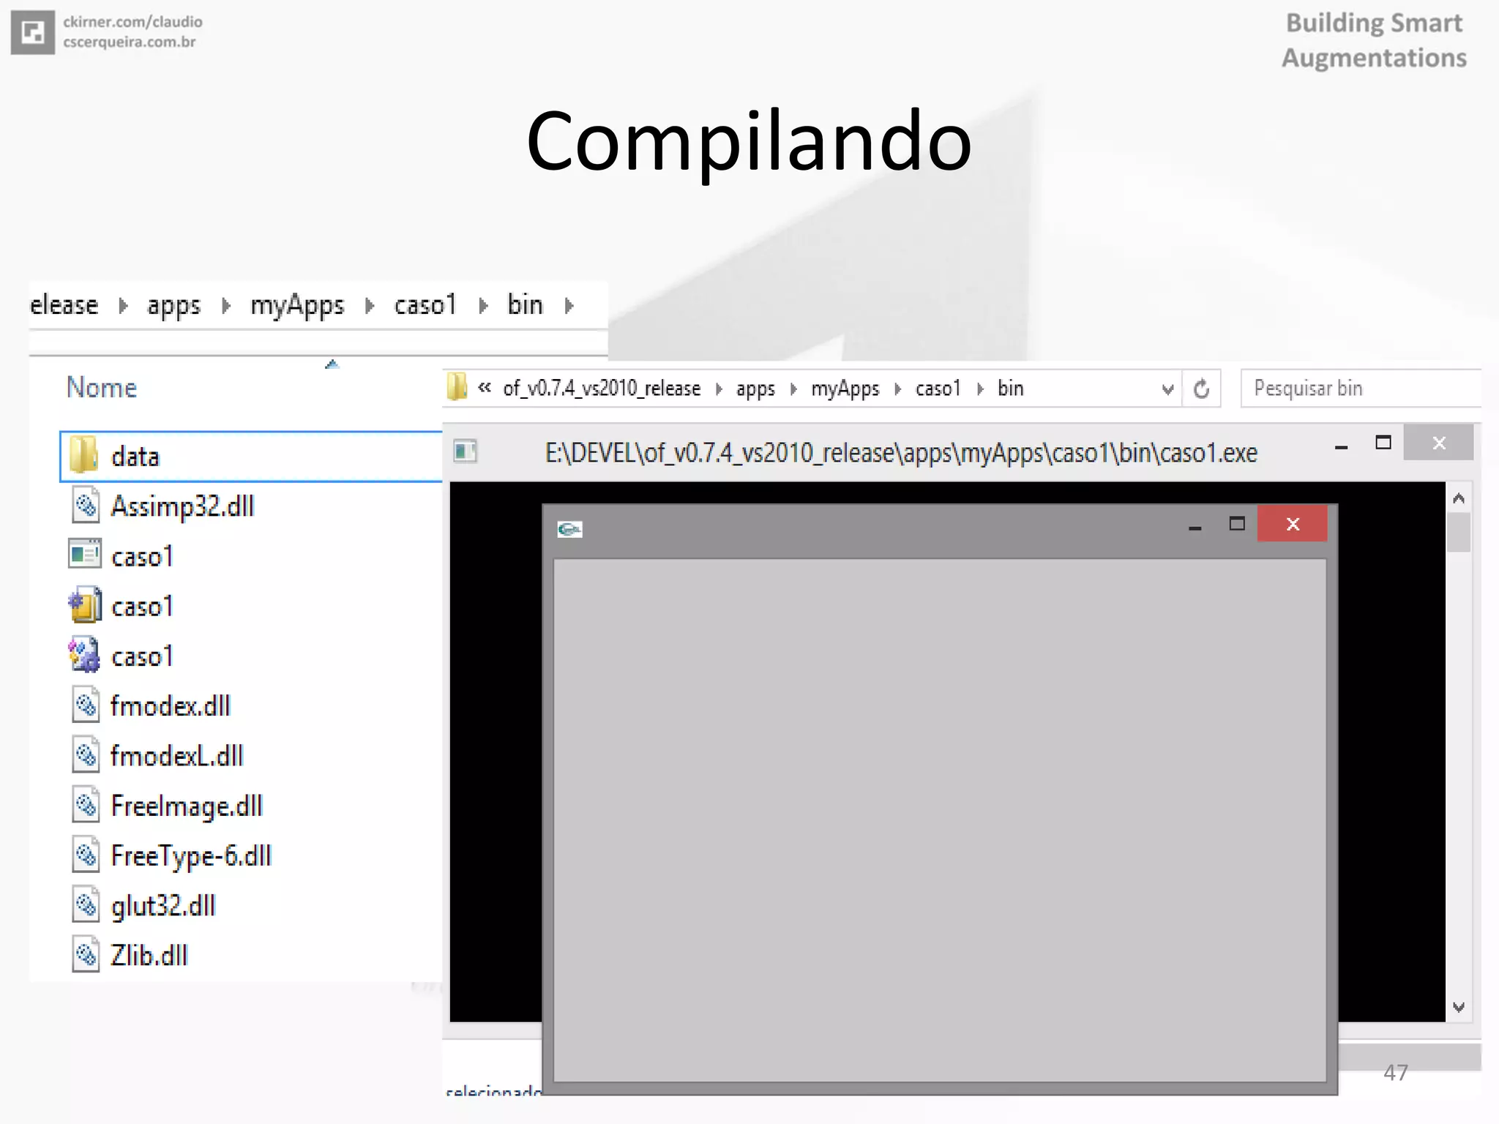Expand arrow after apps in second address bar

793,389
